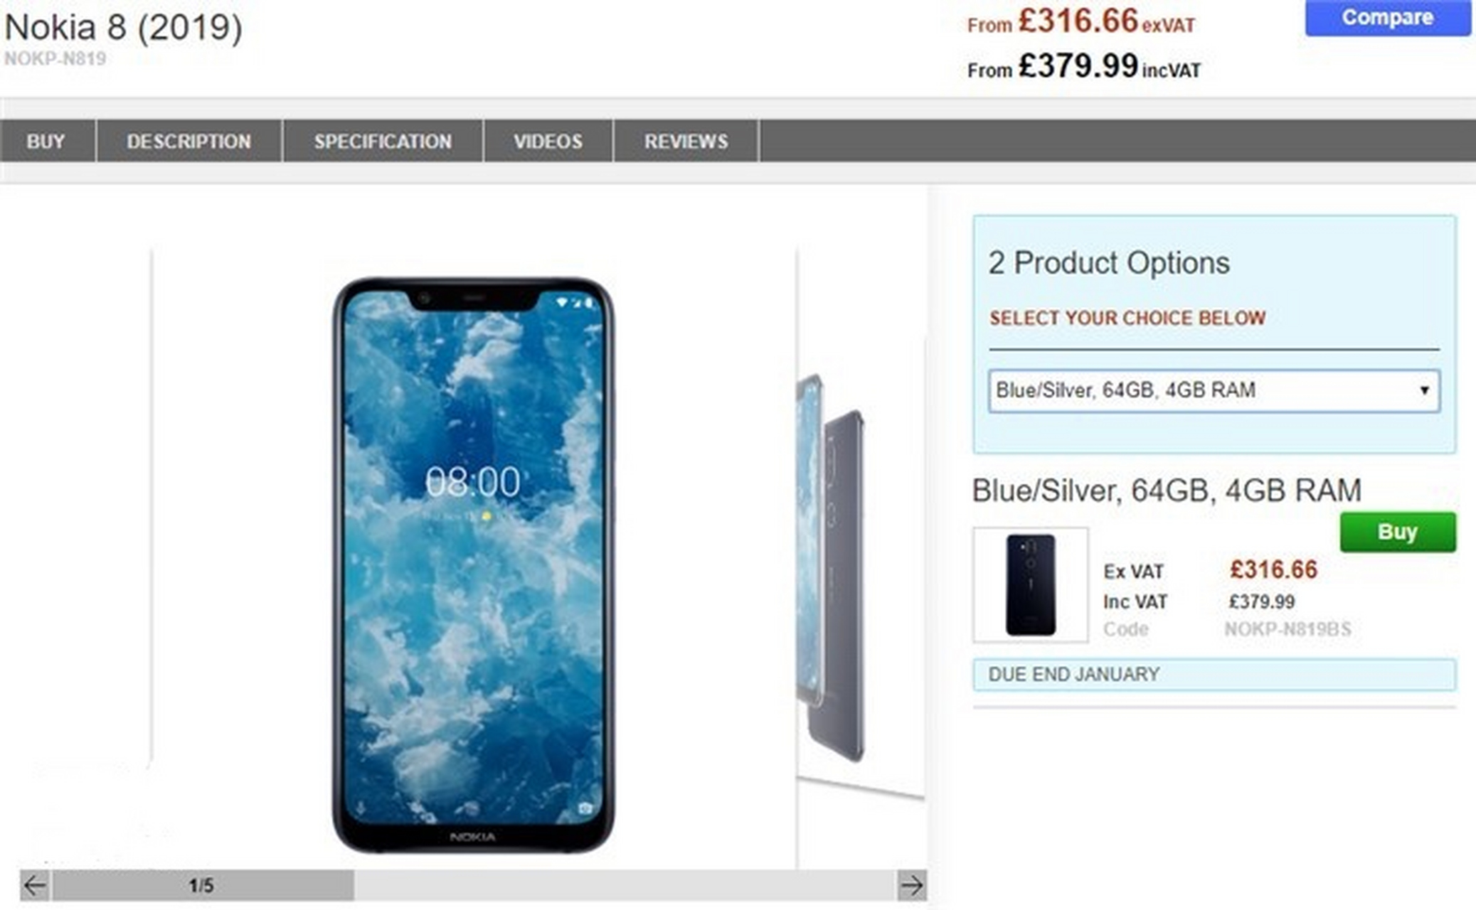Click the main Nokia front-view image
The width and height of the screenshot is (1476, 910).
tap(473, 565)
